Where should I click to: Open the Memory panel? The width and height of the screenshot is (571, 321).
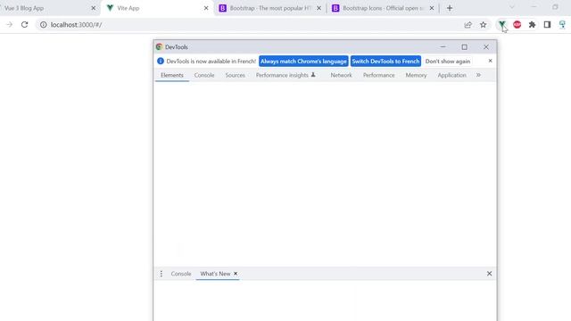click(x=416, y=75)
